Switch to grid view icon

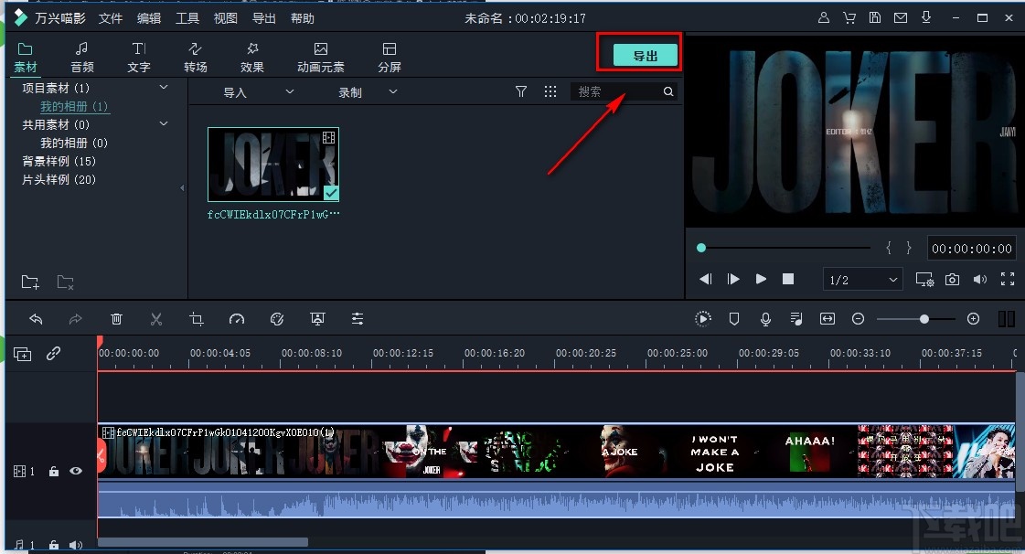point(550,91)
